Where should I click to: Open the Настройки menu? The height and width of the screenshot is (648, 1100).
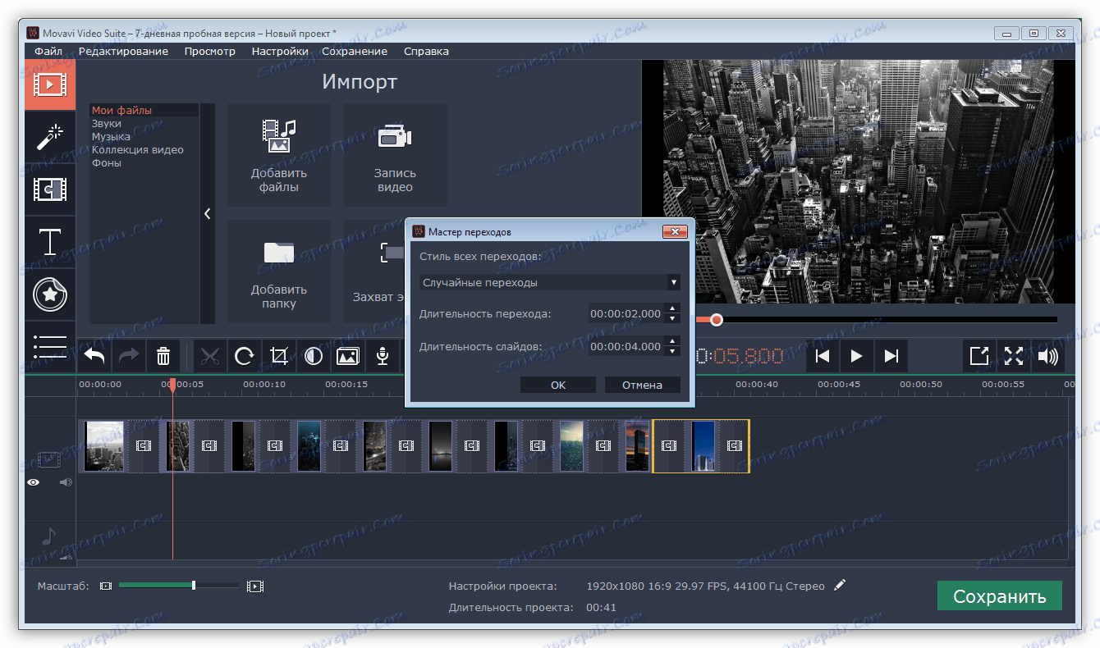point(280,51)
